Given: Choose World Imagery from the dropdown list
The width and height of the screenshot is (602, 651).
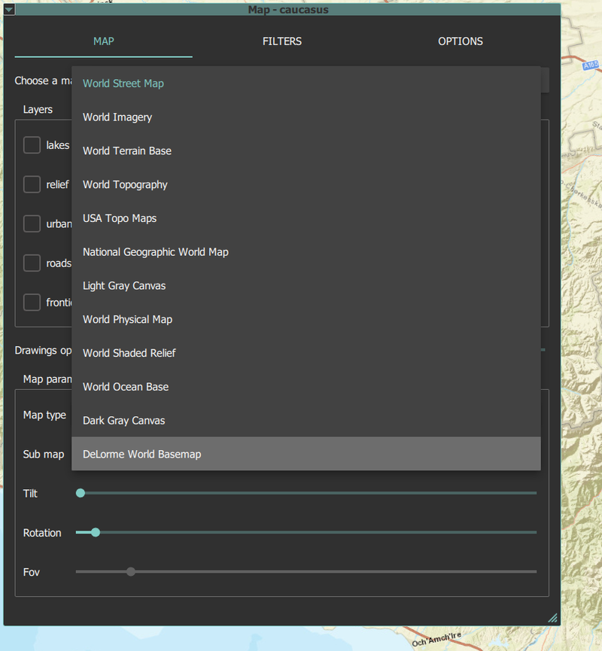Looking at the screenshot, I should pyautogui.click(x=306, y=117).
